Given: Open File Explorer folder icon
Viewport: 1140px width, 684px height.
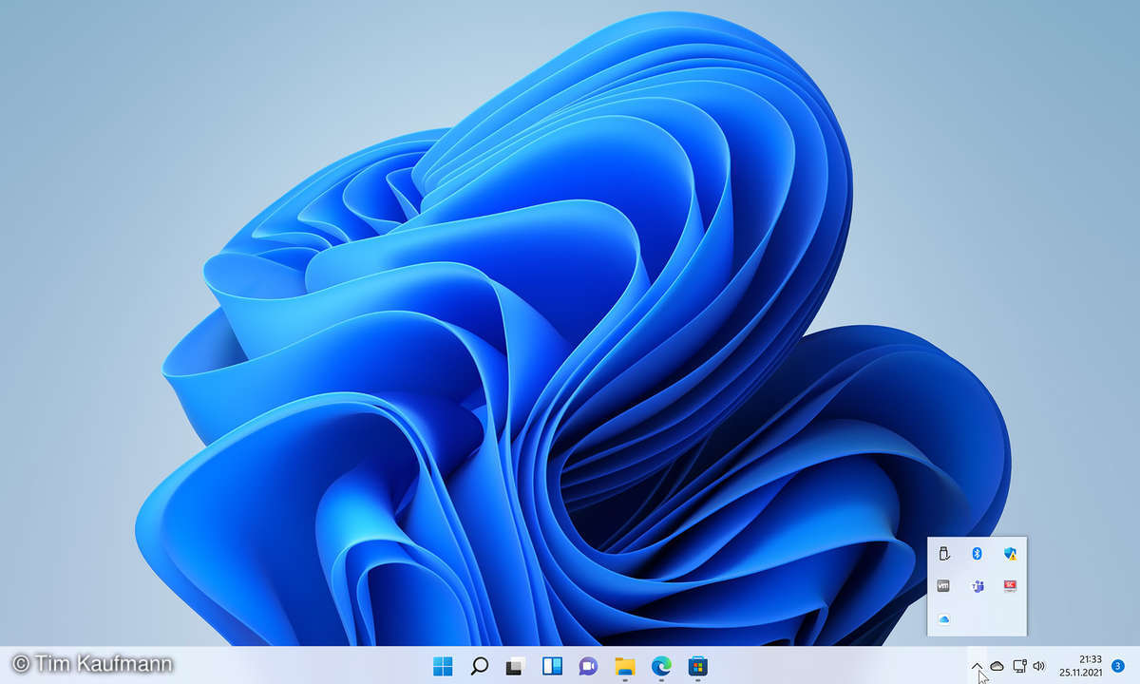Looking at the screenshot, I should tap(624, 666).
